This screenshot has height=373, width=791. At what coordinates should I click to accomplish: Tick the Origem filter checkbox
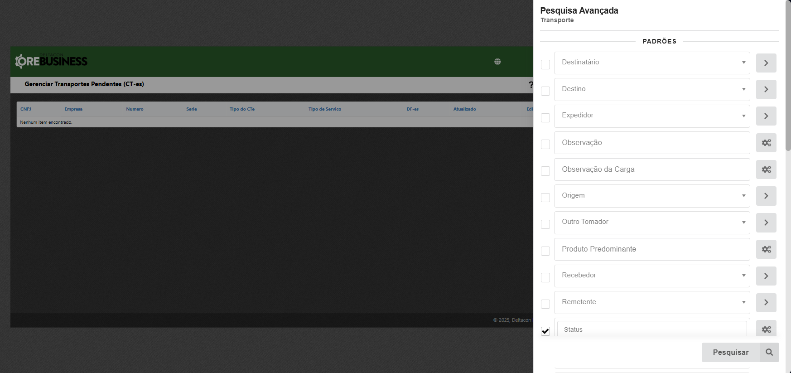[x=545, y=198]
